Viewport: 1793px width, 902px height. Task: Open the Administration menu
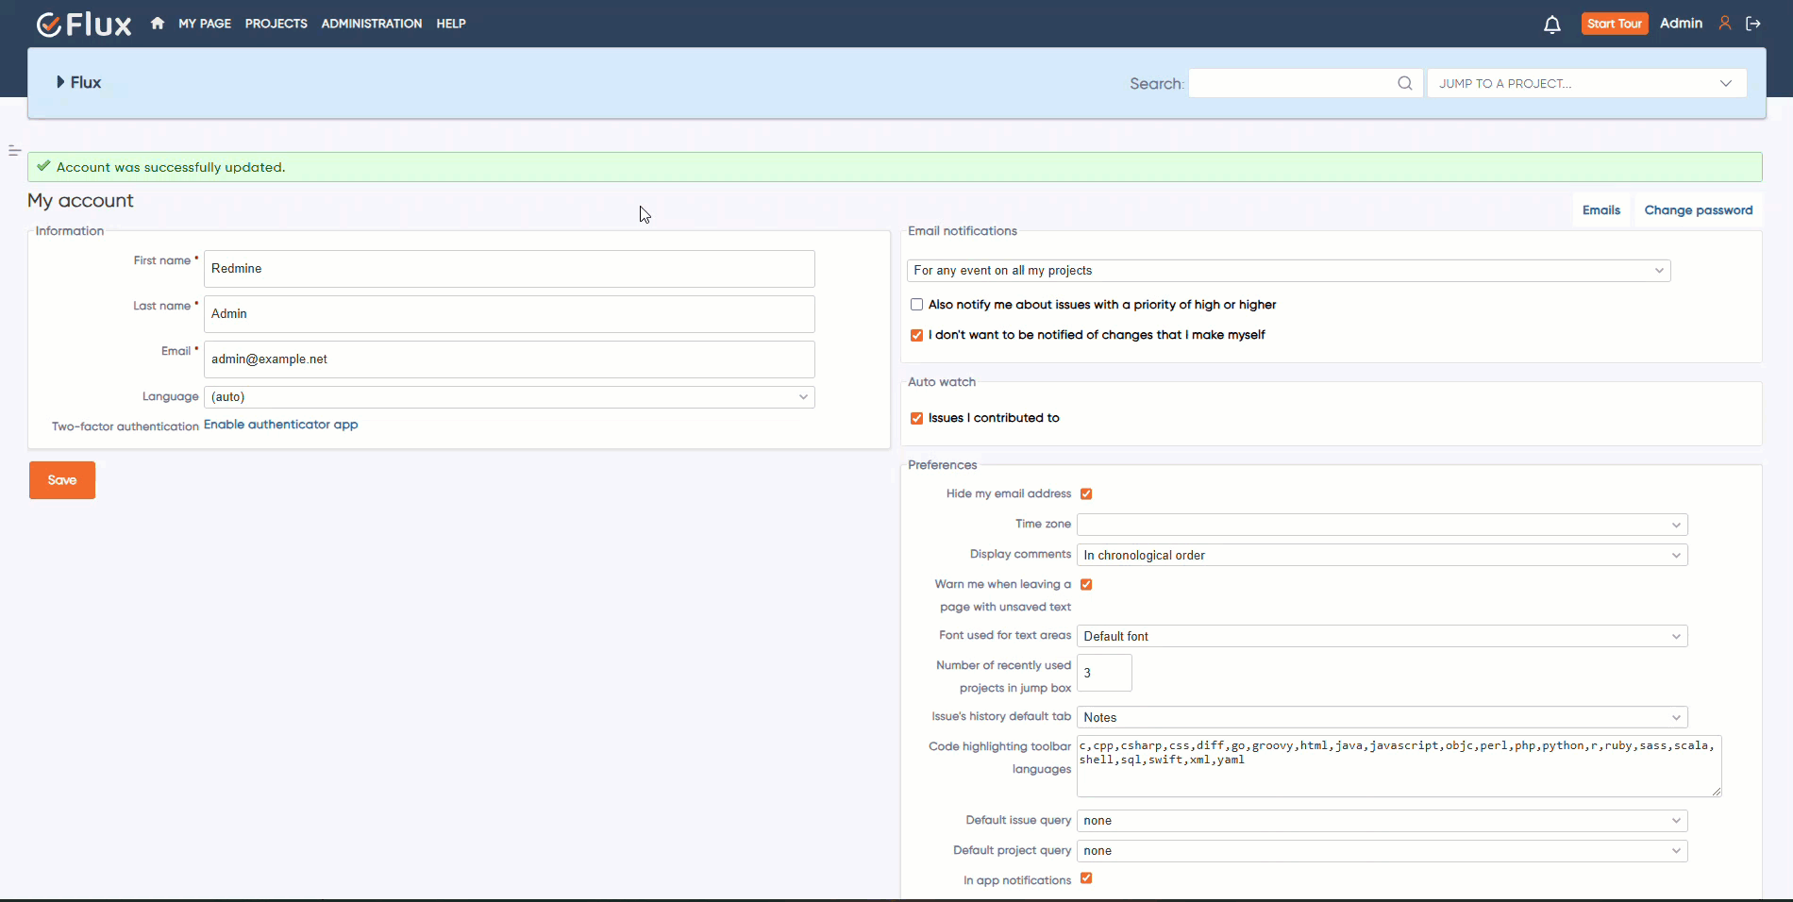tap(371, 24)
